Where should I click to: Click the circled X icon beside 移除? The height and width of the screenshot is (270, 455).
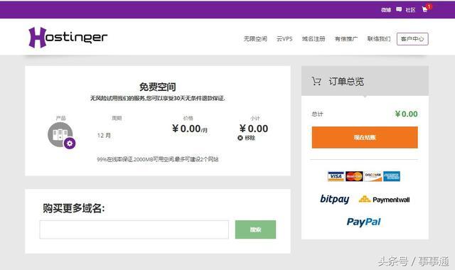coord(240,138)
